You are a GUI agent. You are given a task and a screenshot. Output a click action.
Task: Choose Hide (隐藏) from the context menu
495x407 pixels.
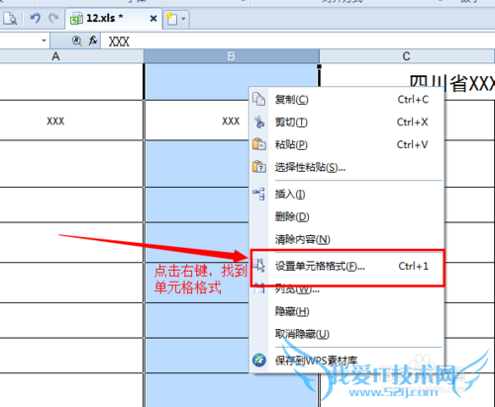(x=346, y=311)
